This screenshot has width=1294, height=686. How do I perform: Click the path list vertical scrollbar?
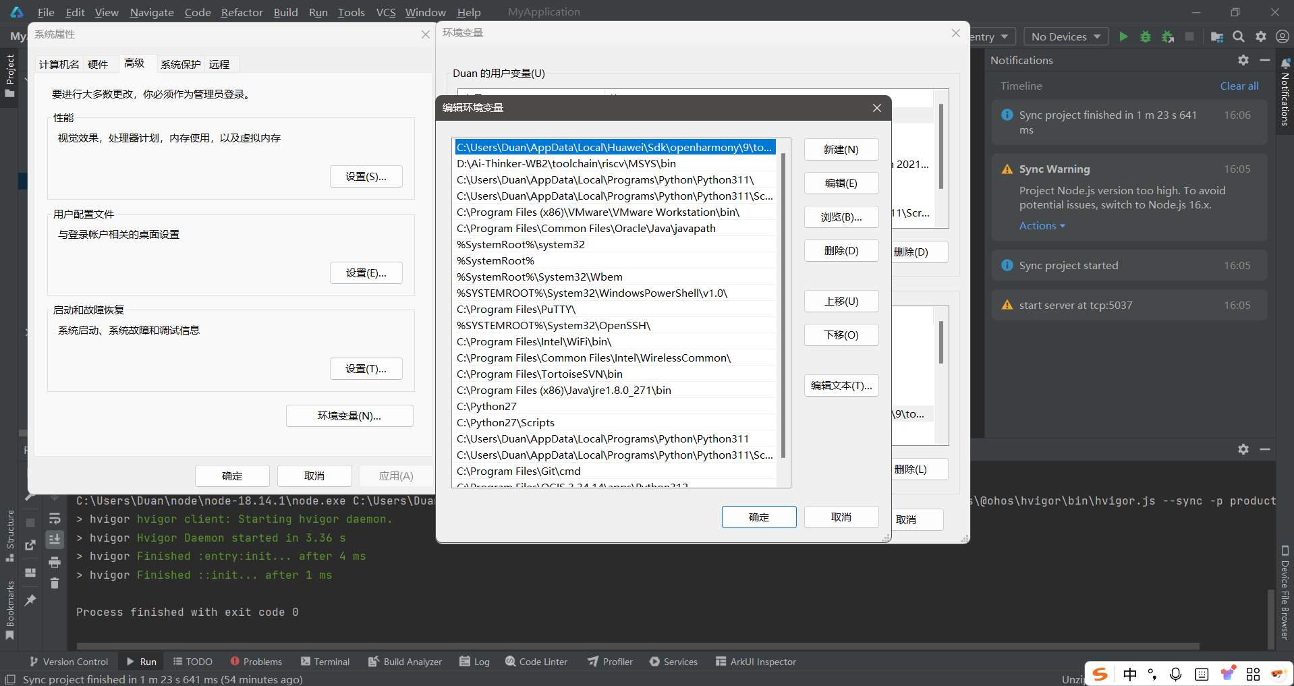[x=783, y=304]
